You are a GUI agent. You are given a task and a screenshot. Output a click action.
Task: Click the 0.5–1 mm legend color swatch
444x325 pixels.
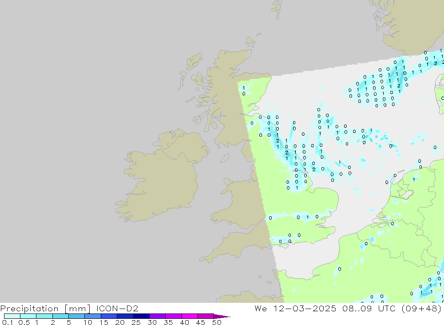pyautogui.click(x=28, y=316)
